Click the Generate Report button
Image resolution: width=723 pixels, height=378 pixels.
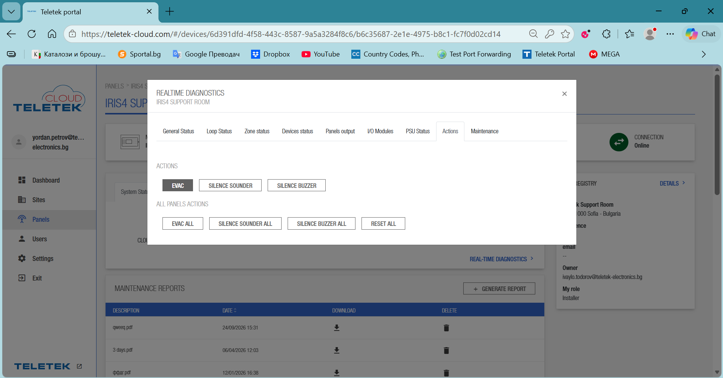(499, 289)
